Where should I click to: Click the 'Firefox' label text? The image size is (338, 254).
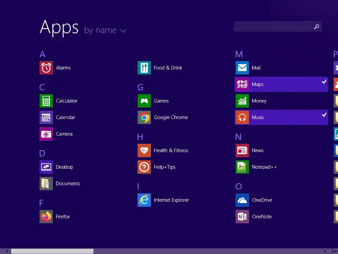63,217
